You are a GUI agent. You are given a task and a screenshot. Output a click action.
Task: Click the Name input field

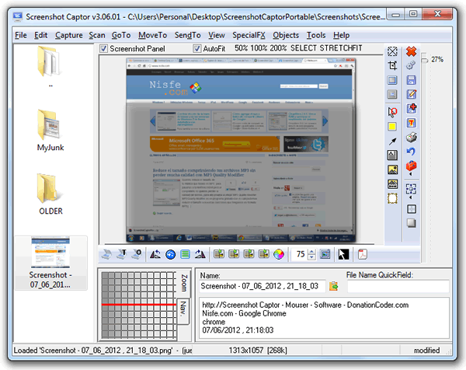(x=263, y=286)
